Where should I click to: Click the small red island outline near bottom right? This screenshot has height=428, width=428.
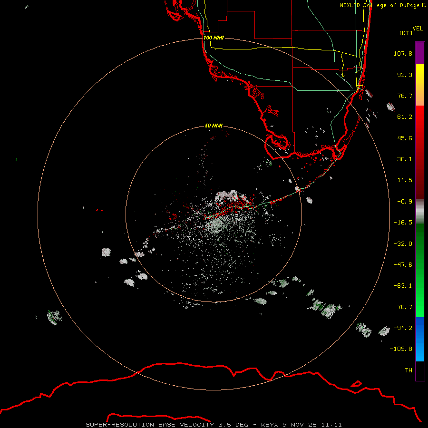click(x=356, y=384)
